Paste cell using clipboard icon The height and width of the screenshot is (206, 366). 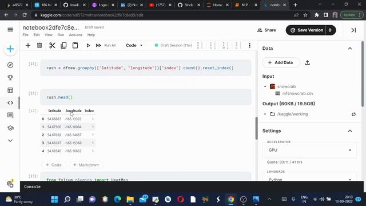[75, 45]
